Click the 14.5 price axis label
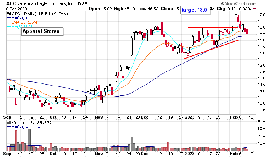Image resolution: width=272 pixels, height=157 pixels. [262, 47]
